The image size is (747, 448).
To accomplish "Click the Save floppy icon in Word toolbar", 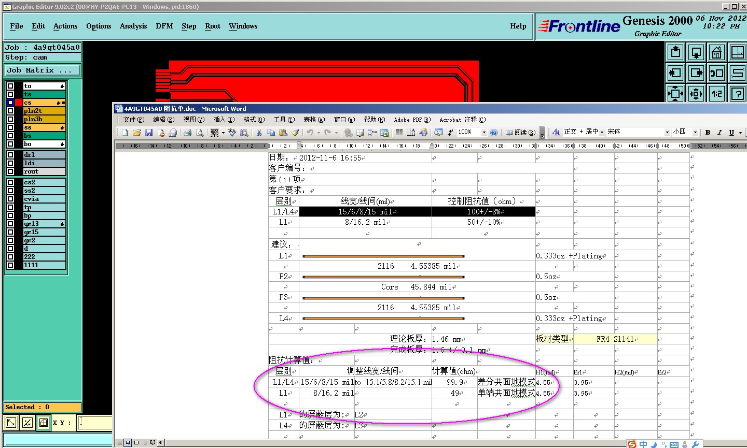I will [149, 133].
